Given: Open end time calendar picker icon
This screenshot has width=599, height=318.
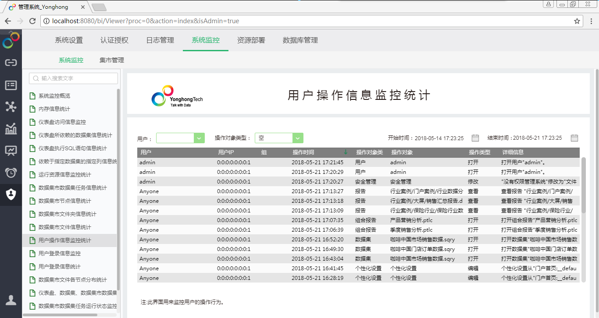Looking at the screenshot, I should (x=574, y=138).
